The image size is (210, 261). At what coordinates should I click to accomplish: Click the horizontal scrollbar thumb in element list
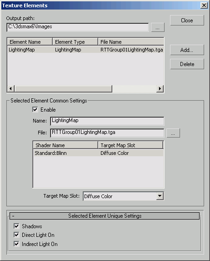pyautogui.click(x=63, y=88)
